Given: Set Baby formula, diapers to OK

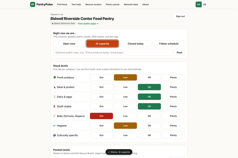Looking at the screenshot, I should coord(149,116).
